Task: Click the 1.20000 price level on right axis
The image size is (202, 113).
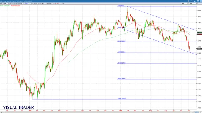Action: (199, 10)
